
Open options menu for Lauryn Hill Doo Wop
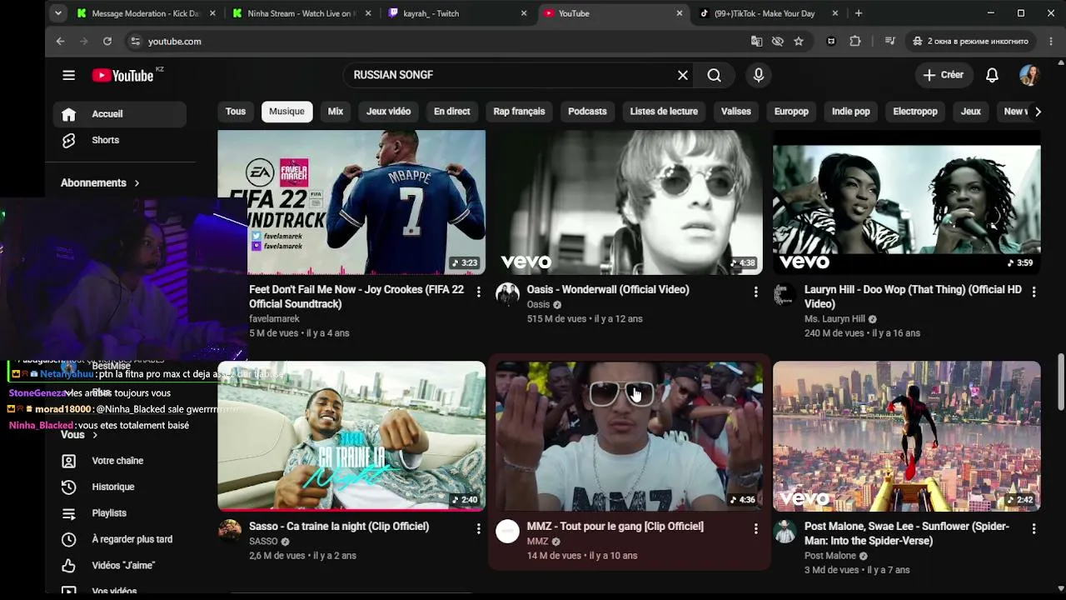[1034, 292]
